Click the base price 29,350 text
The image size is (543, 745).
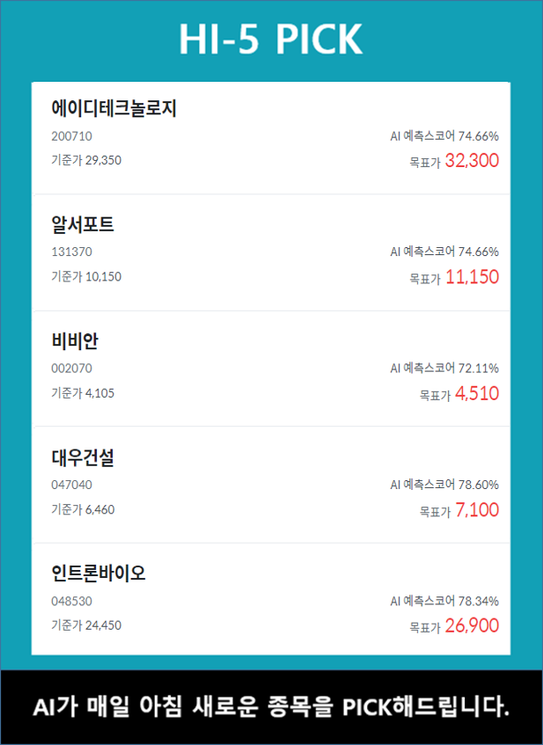coord(86,160)
